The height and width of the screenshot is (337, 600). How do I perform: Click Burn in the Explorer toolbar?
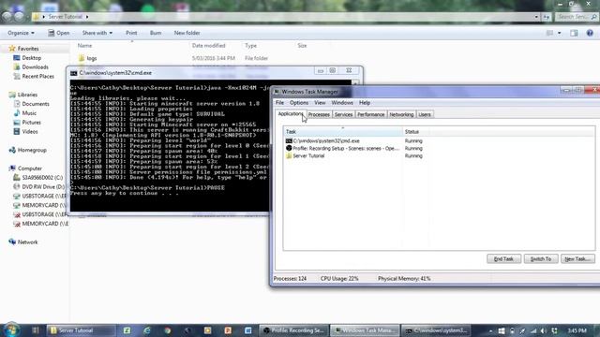click(156, 33)
